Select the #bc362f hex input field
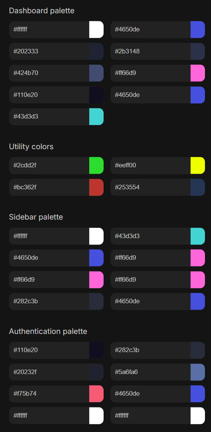Screen dimensions: 211x432 click(49, 187)
